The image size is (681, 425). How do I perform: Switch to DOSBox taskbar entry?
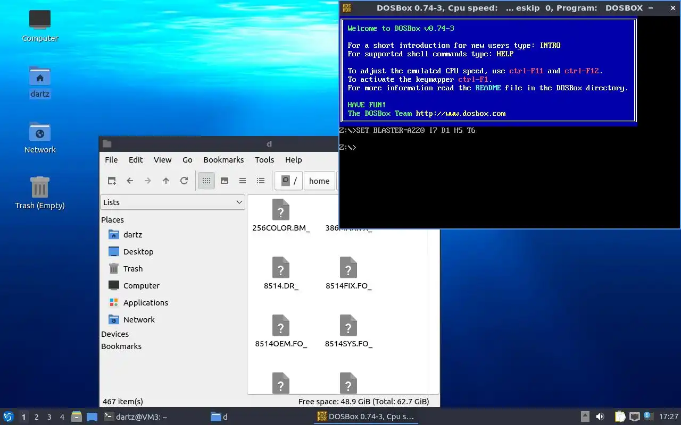366,416
